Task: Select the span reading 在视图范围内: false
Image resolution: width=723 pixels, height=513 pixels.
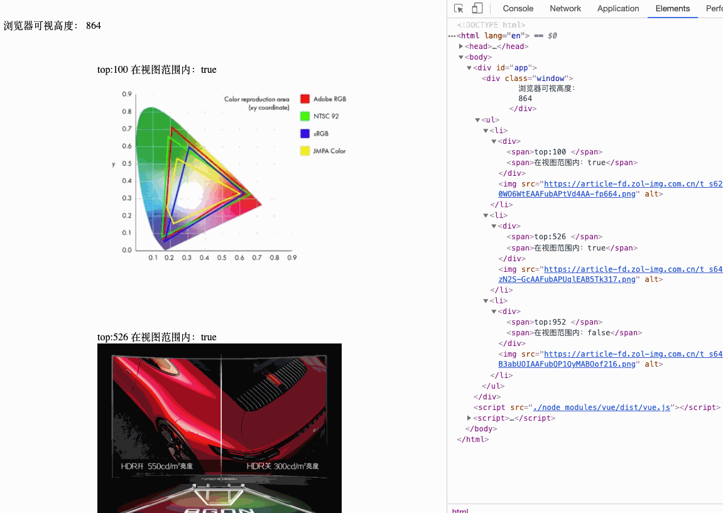Action: pos(574,332)
